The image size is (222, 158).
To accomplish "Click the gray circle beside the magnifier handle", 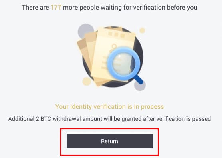I will coord(140,86).
